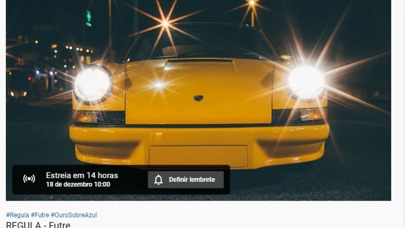Open the #Futre hashtag link
The width and height of the screenshot is (405, 228).
pos(40,215)
